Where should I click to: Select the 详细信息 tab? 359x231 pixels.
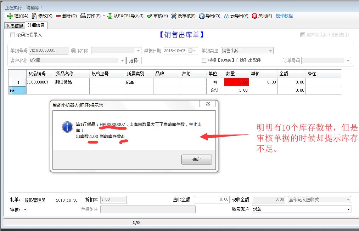[x=36, y=25]
